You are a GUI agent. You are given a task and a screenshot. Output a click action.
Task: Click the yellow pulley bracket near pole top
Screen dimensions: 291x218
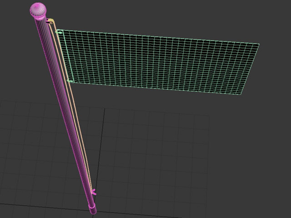pos(51,21)
